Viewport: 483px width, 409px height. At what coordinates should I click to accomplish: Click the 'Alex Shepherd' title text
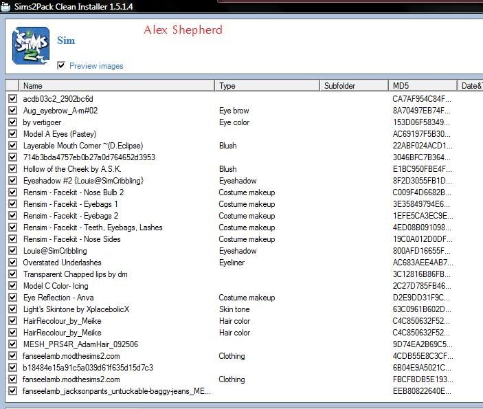183,30
